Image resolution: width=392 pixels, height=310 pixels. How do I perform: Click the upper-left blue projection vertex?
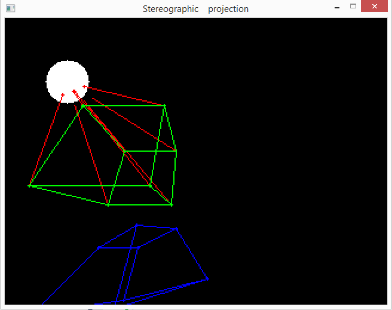(99, 247)
